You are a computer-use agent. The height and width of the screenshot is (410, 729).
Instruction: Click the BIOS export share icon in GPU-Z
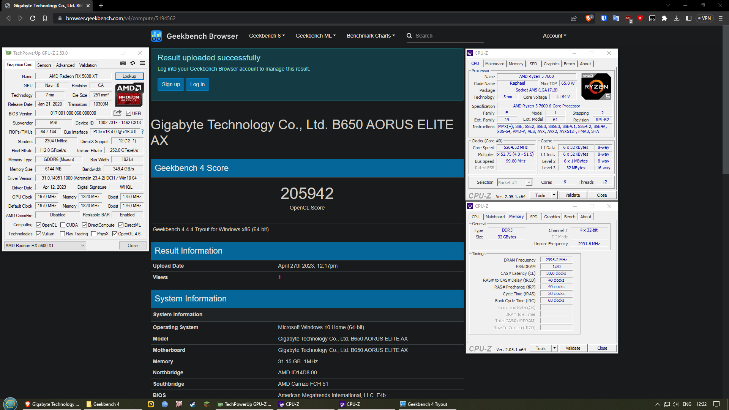(117, 113)
